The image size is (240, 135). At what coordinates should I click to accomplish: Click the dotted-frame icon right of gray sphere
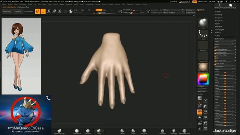(205, 101)
